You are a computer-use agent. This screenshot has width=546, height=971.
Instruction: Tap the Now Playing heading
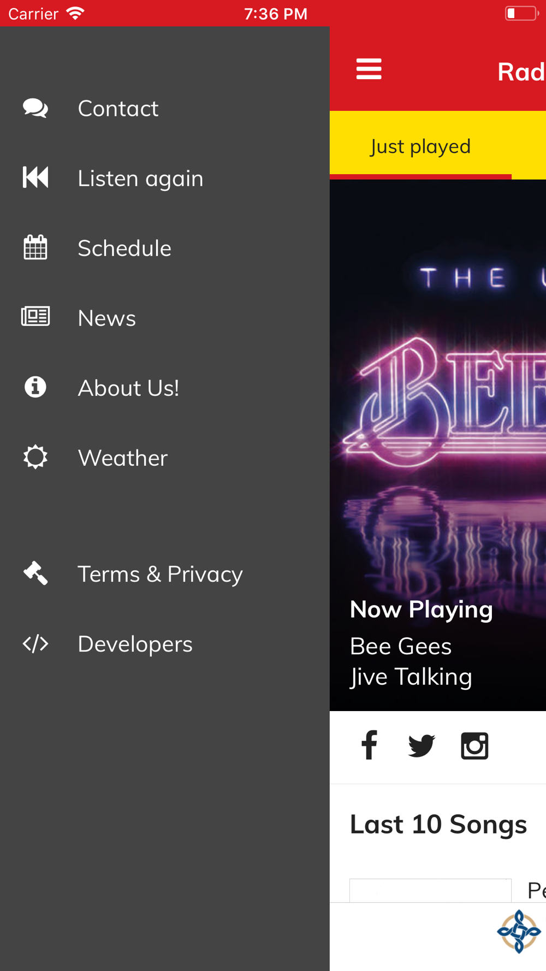pos(421,609)
